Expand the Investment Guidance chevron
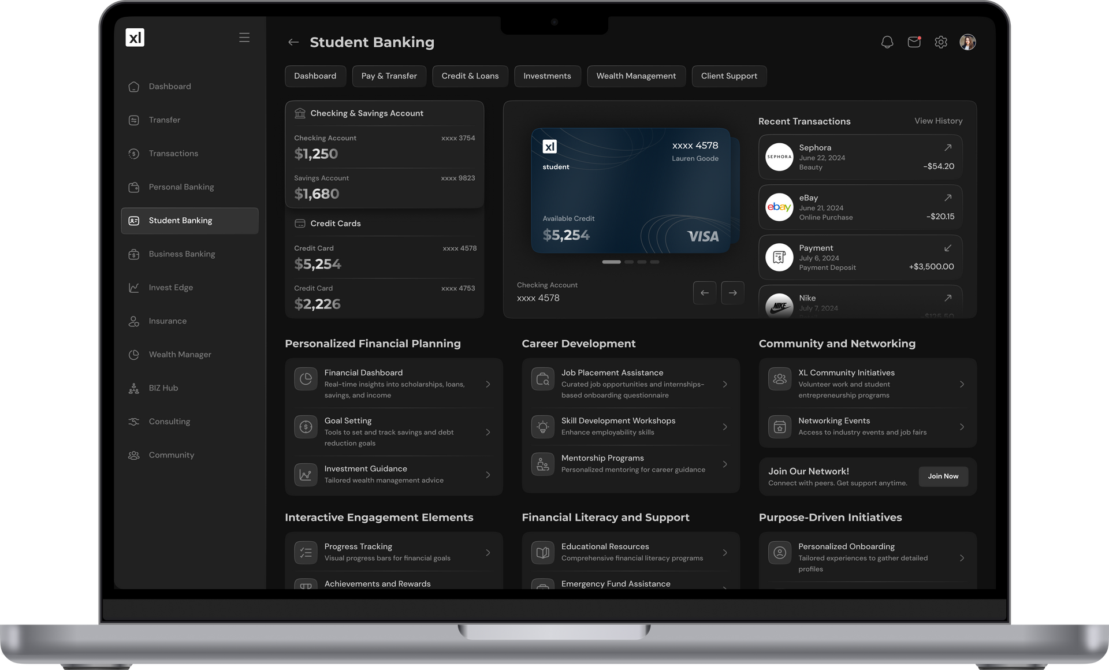Viewport: 1109px width, 670px height. (x=488, y=475)
